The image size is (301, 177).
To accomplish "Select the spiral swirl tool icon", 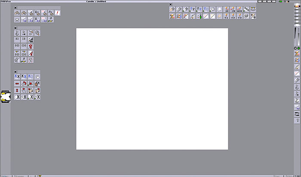I will click(x=246, y=16).
